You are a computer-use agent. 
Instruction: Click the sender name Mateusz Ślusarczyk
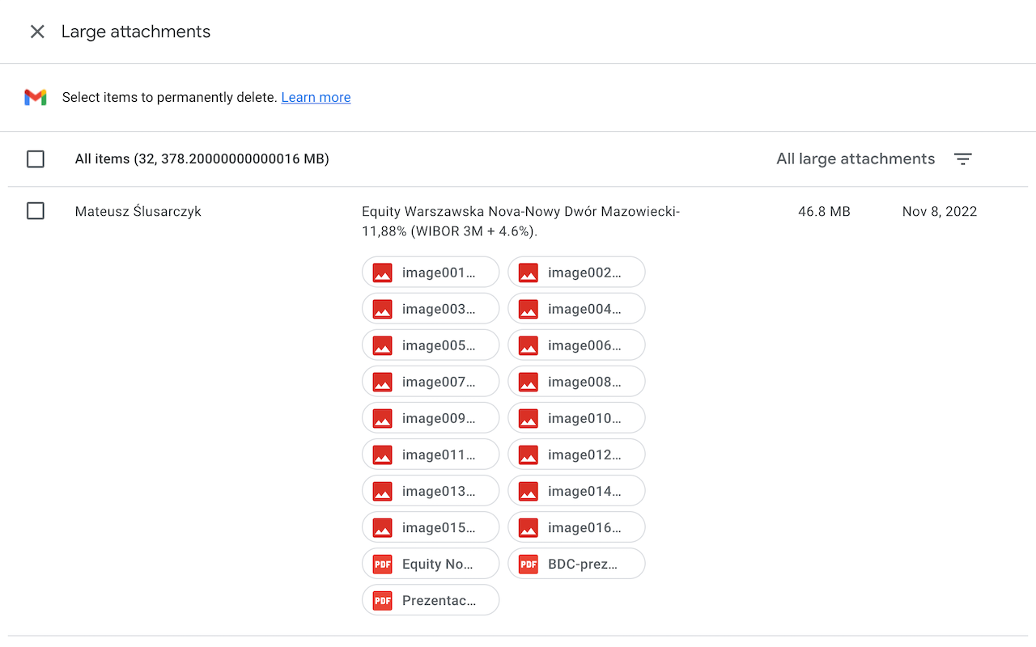point(138,211)
